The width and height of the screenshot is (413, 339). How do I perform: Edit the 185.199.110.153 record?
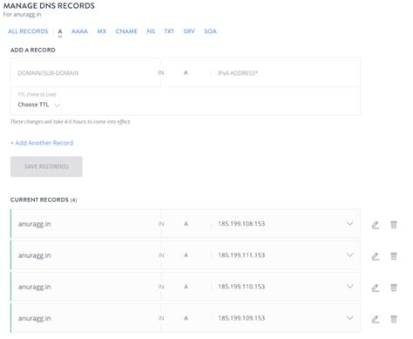pos(376,288)
